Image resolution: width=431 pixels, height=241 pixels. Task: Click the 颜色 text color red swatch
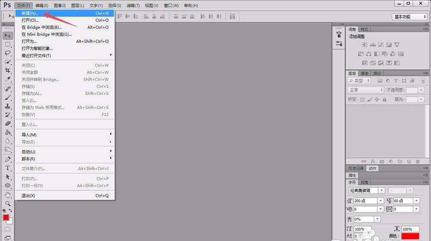pos(410,236)
